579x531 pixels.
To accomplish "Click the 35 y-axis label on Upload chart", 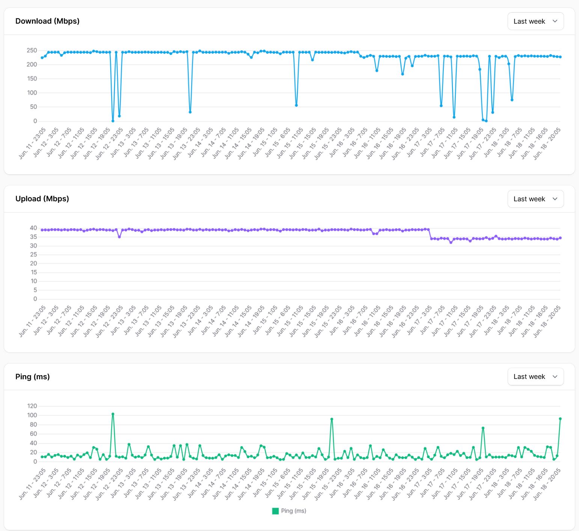I will [33, 237].
